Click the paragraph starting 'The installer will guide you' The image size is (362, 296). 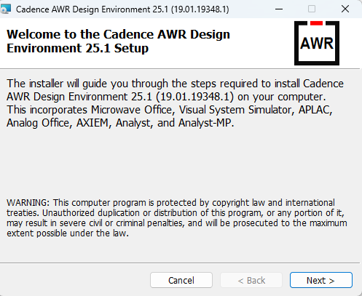(175, 103)
